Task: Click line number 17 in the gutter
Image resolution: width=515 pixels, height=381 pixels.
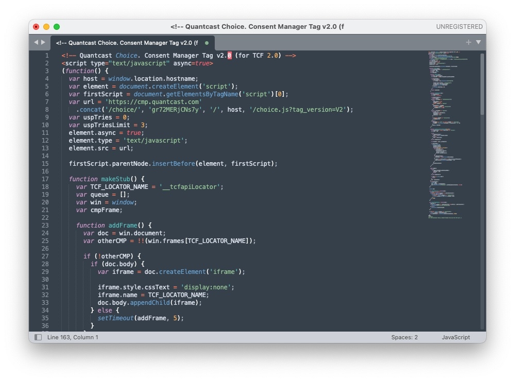Action: 45,179
